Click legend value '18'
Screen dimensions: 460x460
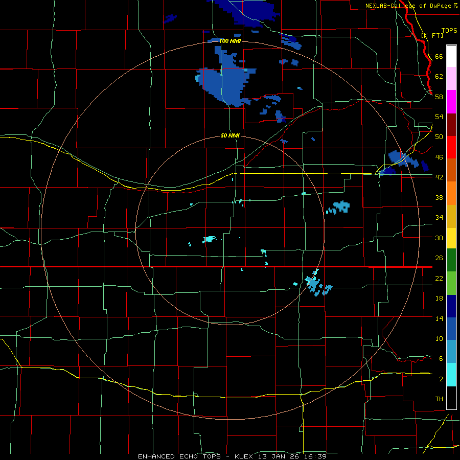439,298
